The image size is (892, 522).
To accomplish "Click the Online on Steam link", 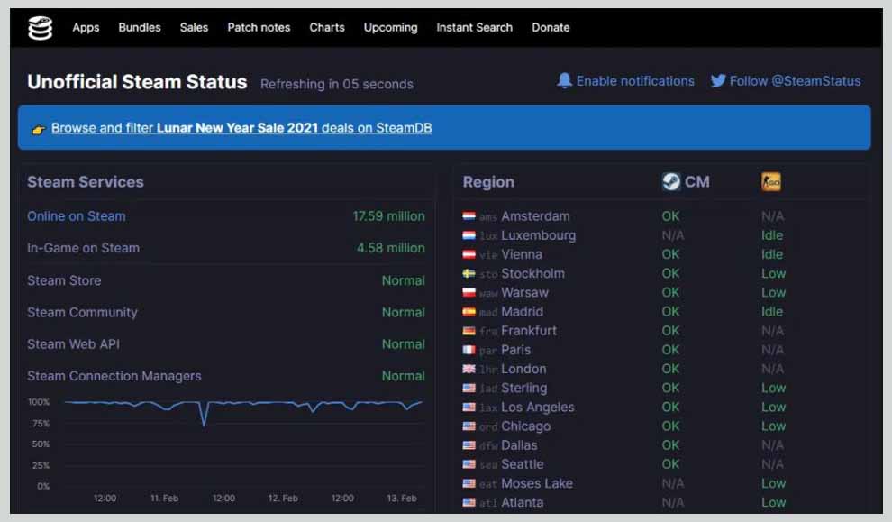I will (x=76, y=216).
